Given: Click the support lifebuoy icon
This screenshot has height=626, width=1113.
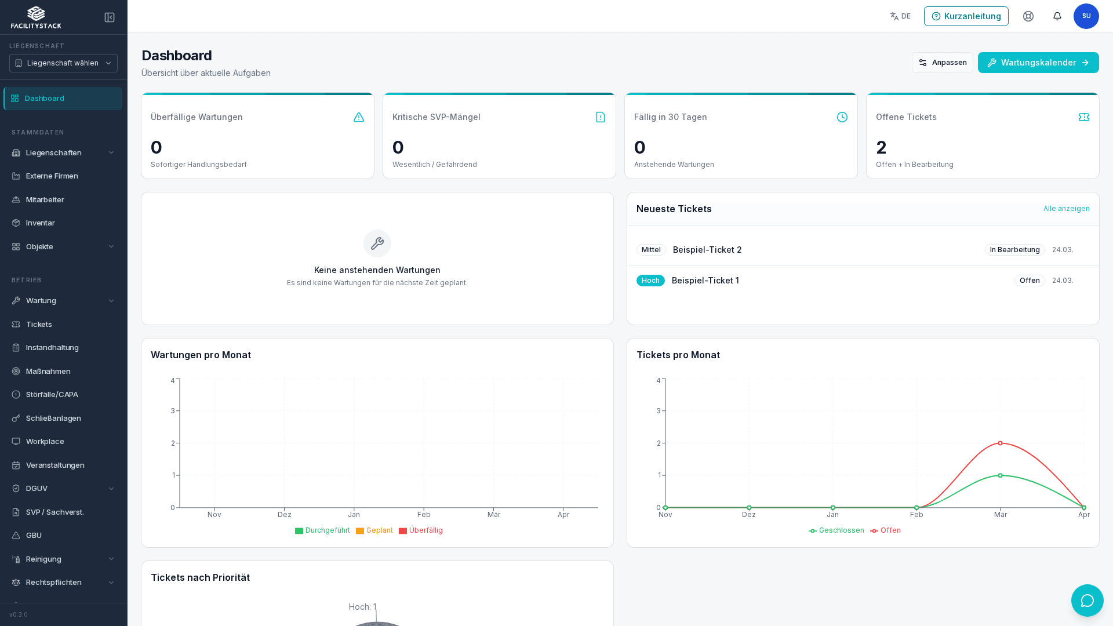Looking at the screenshot, I should (1028, 16).
